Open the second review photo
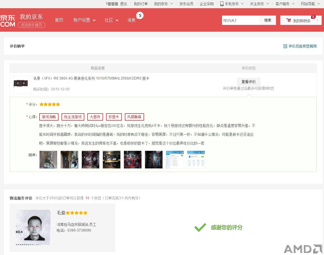 (x=69, y=160)
